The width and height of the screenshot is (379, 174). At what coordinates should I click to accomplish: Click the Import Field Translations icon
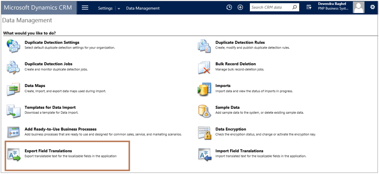point(204,154)
